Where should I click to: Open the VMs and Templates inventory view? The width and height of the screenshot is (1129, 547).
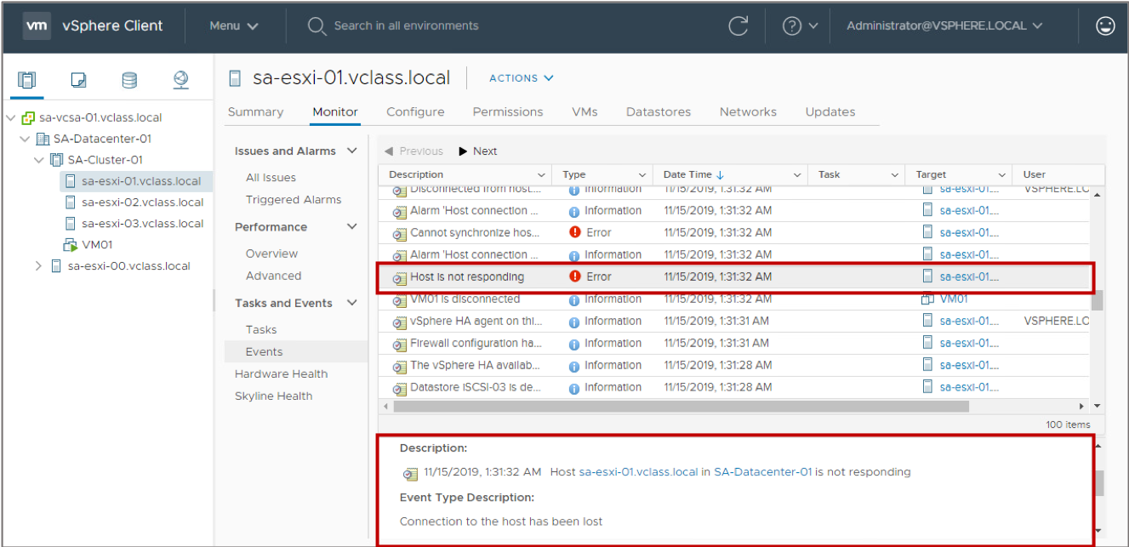pos(78,80)
